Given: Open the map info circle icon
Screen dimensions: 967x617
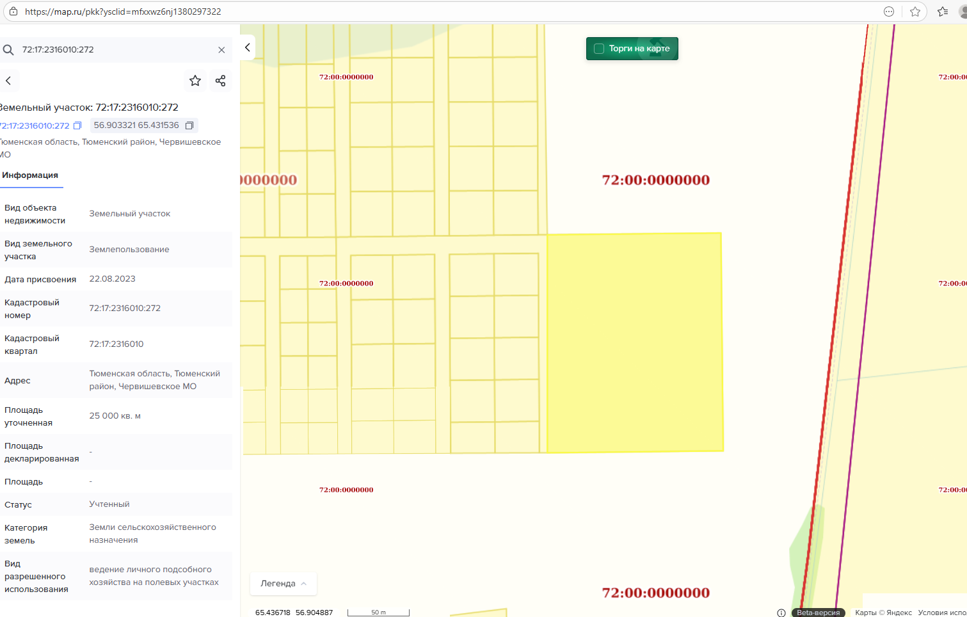Looking at the screenshot, I should pos(781,613).
